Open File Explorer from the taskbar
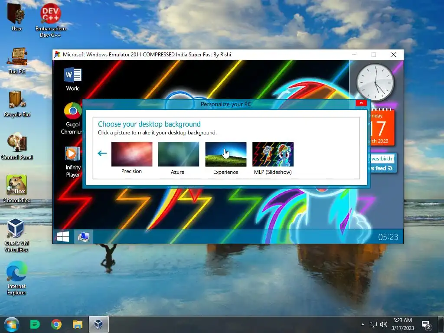 coord(78,324)
